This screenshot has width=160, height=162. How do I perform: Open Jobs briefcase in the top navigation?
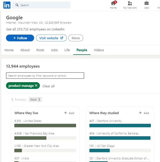tap(146, 5)
